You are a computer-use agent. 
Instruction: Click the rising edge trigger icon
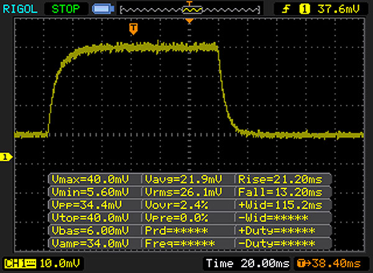tap(286, 9)
